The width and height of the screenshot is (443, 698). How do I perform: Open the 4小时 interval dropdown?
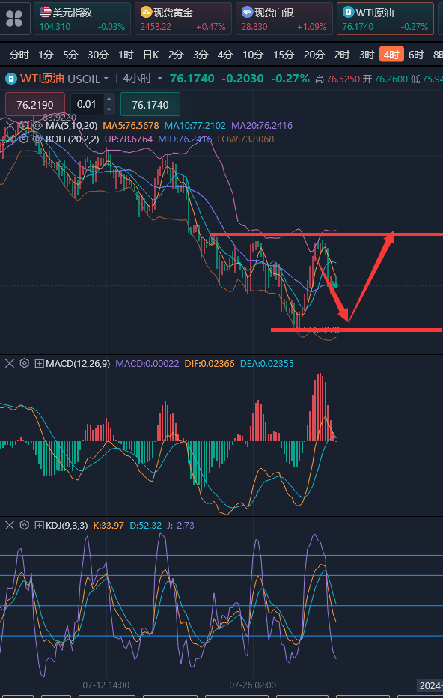142,79
